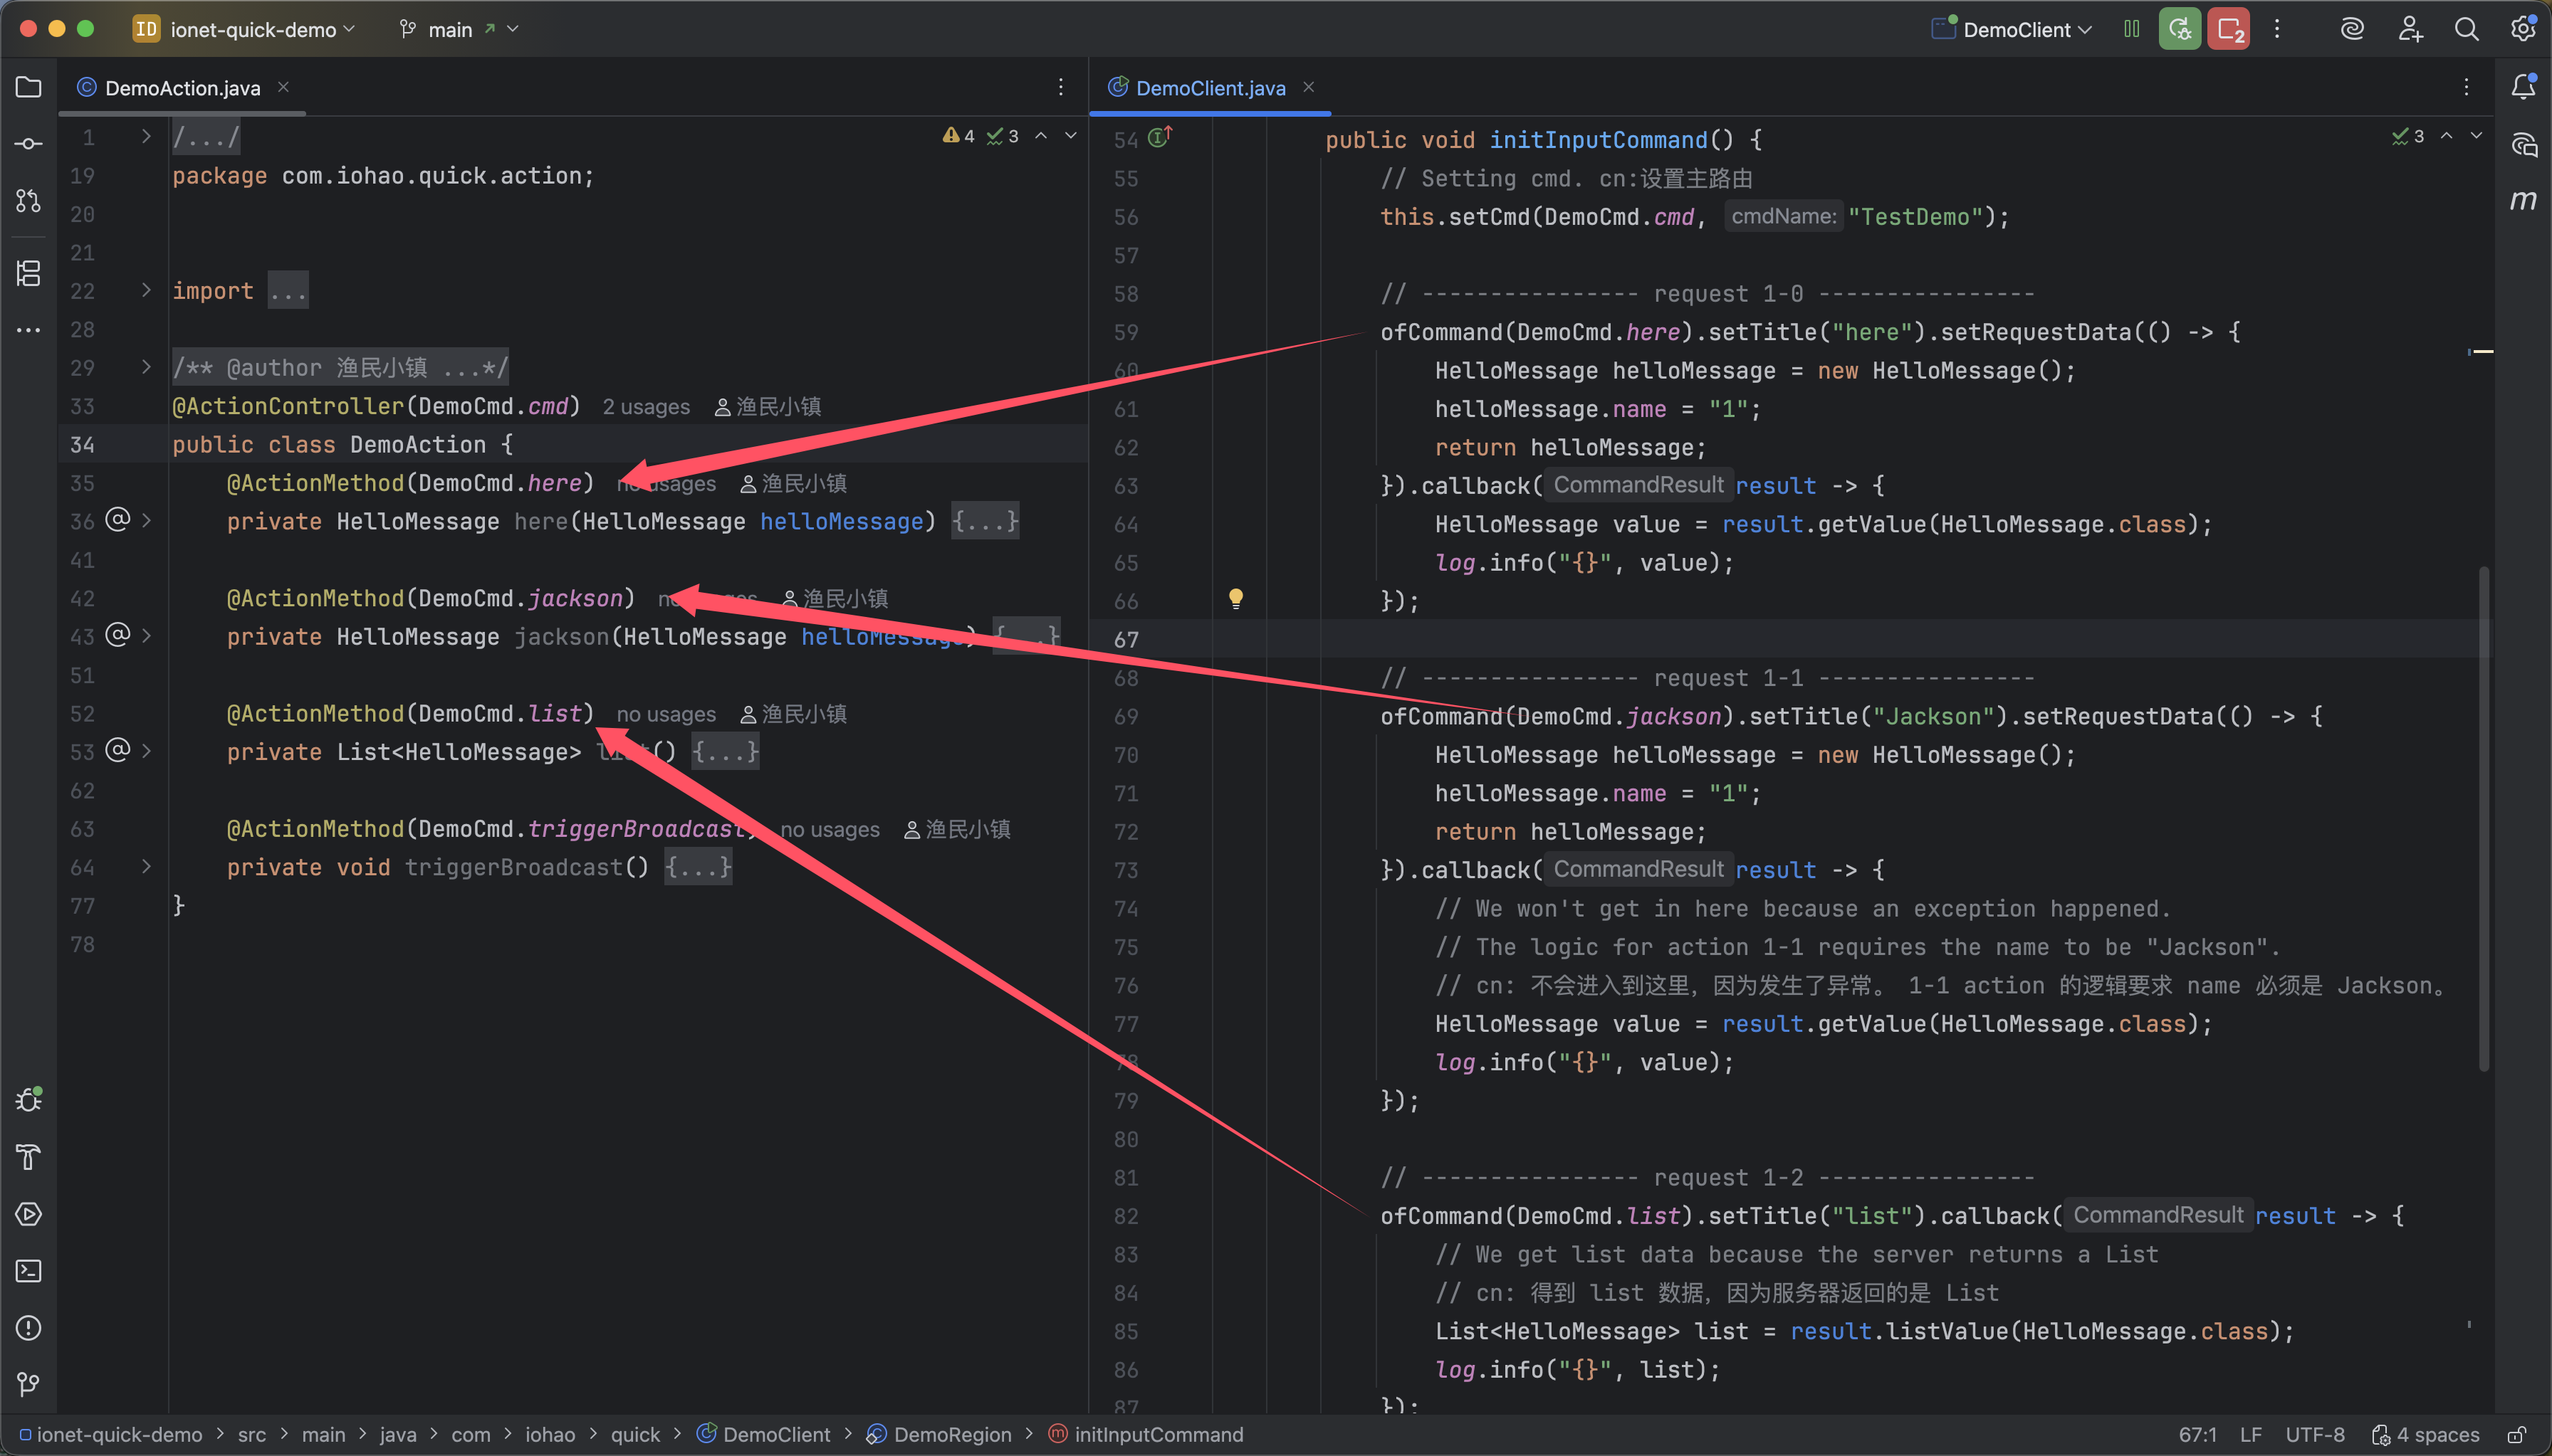Open the Problems tool window
Screen dimensions: 2552x1456
coord(28,1328)
